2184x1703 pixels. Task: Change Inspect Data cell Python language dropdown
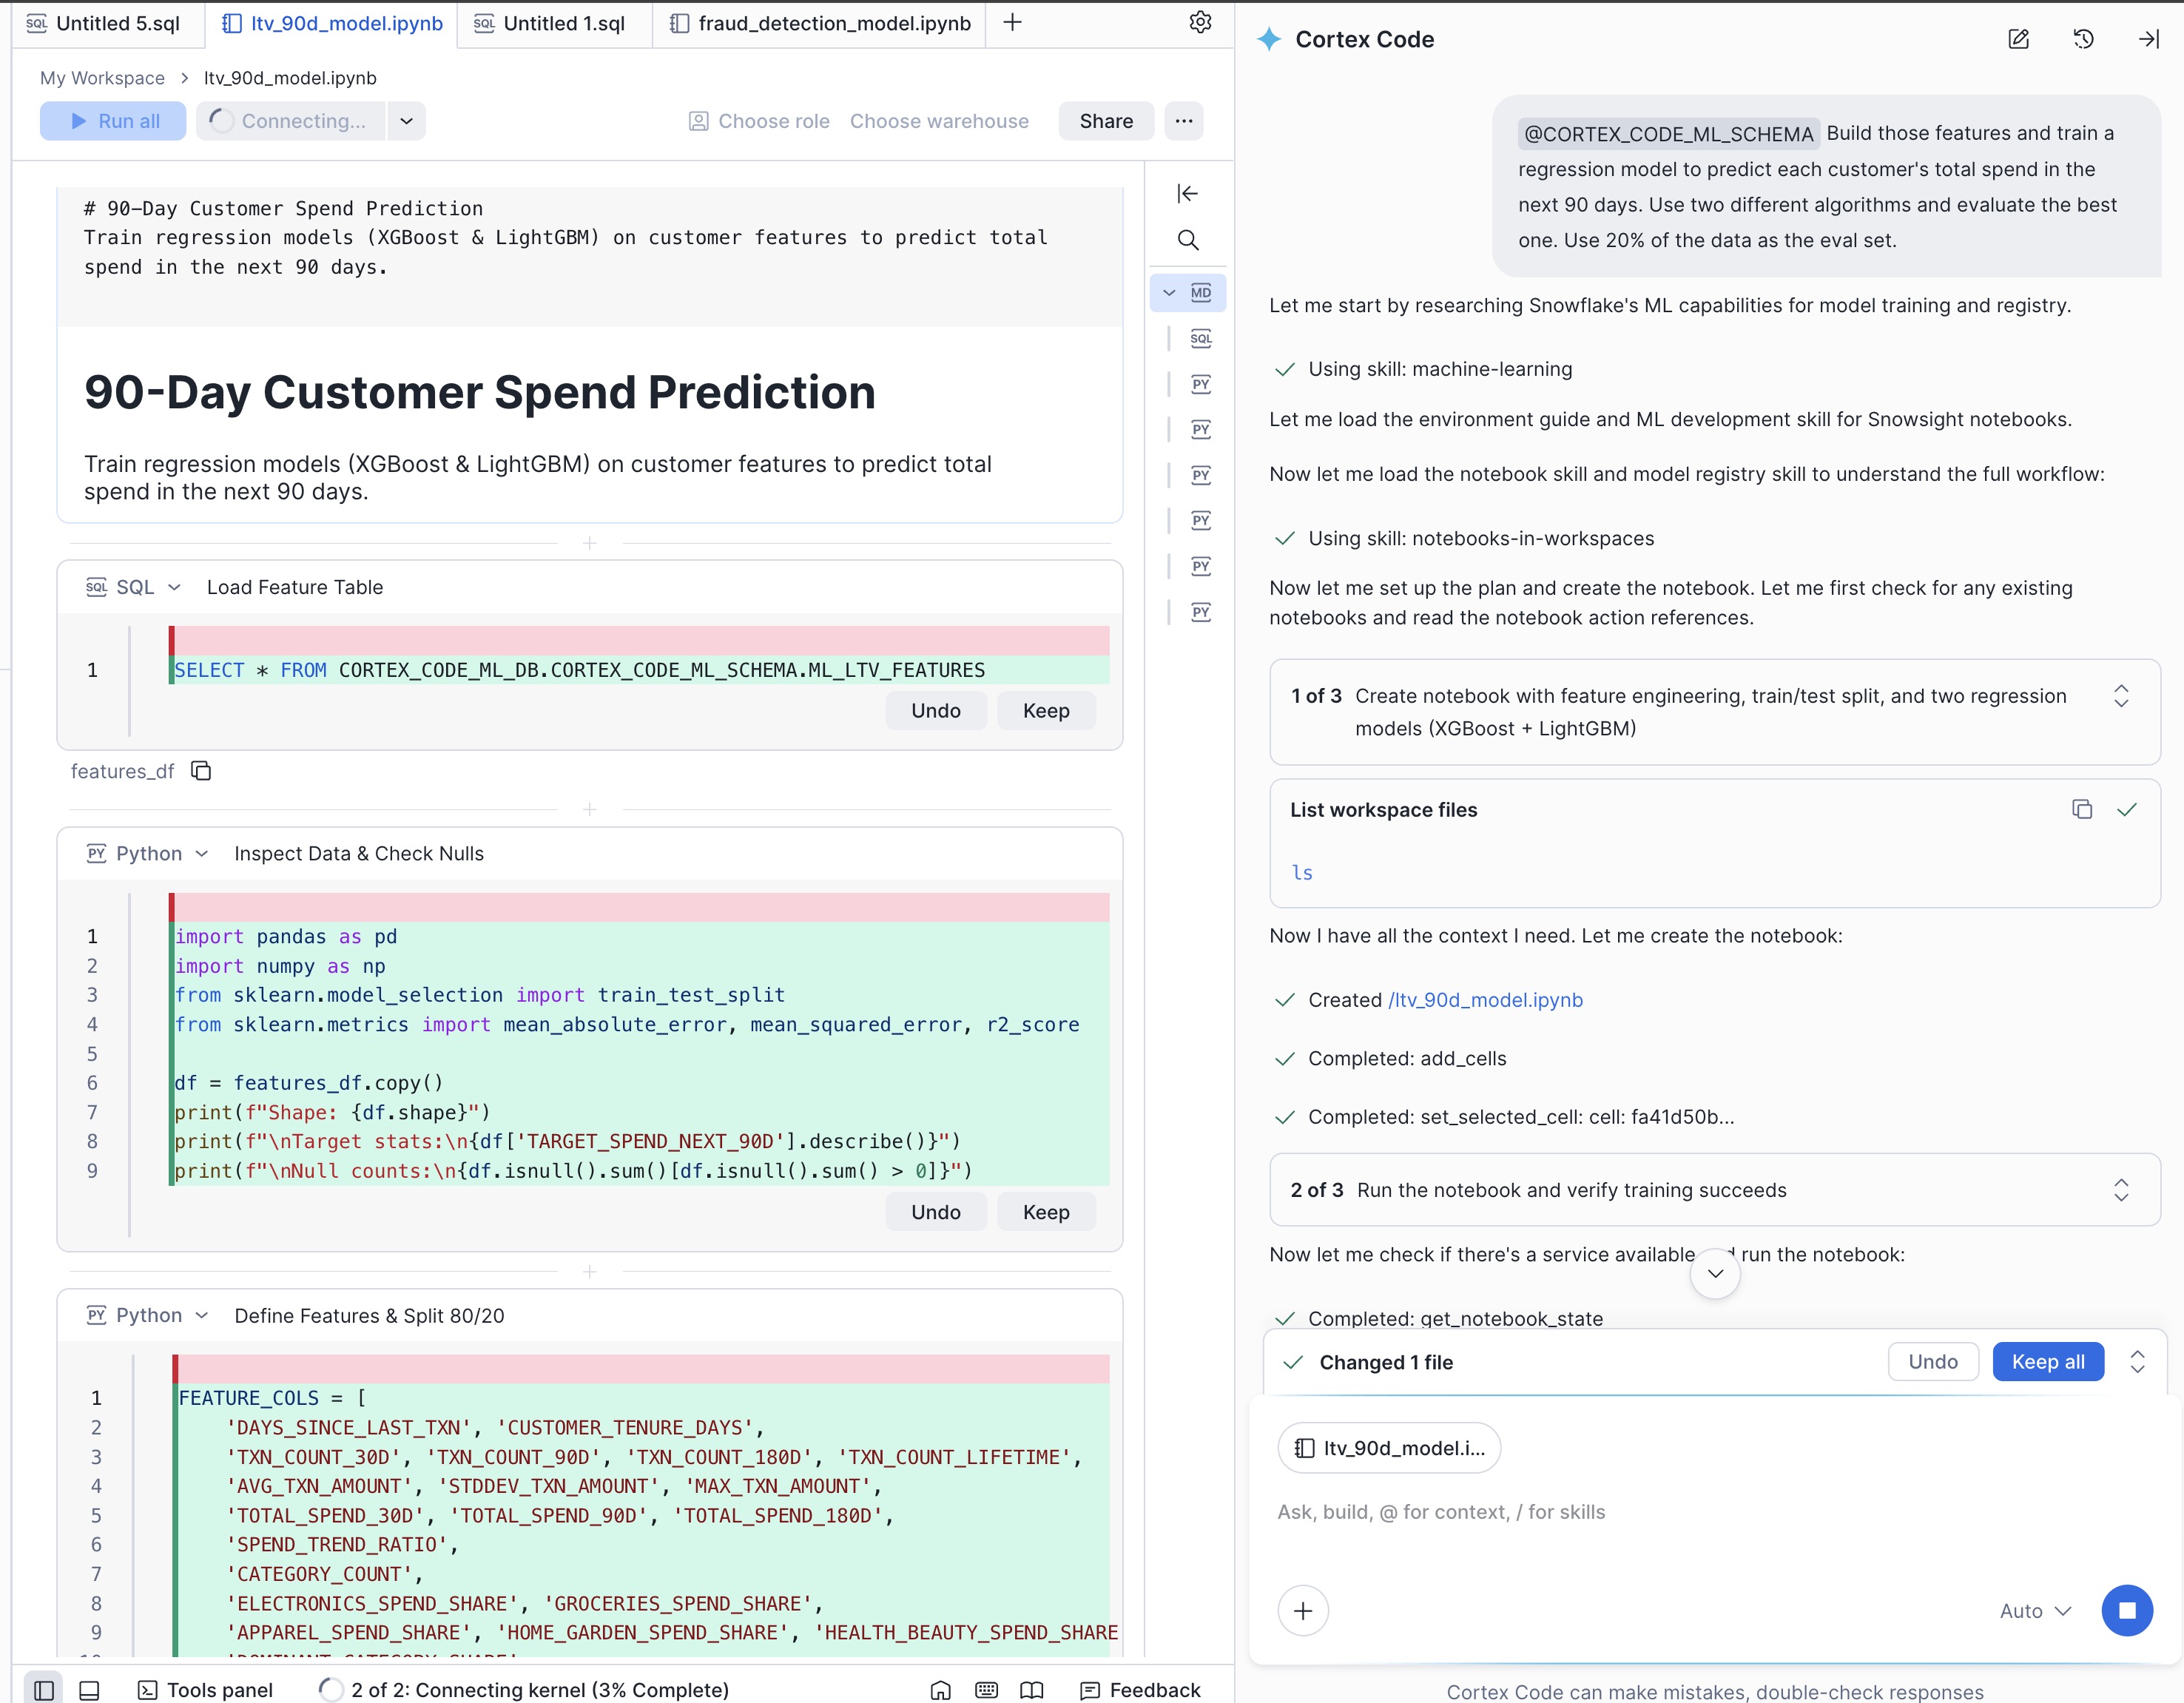click(x=148, y=853)
